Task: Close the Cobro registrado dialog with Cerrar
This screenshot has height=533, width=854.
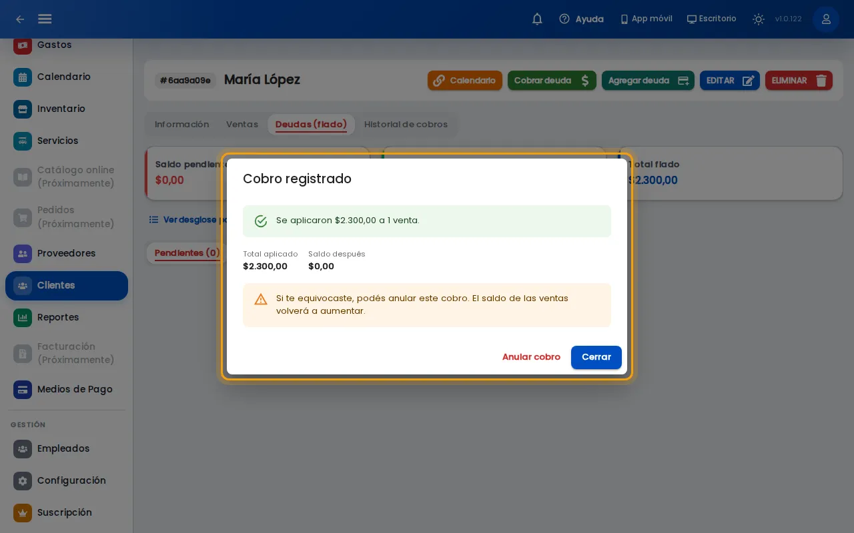Action: coord(596,357)
